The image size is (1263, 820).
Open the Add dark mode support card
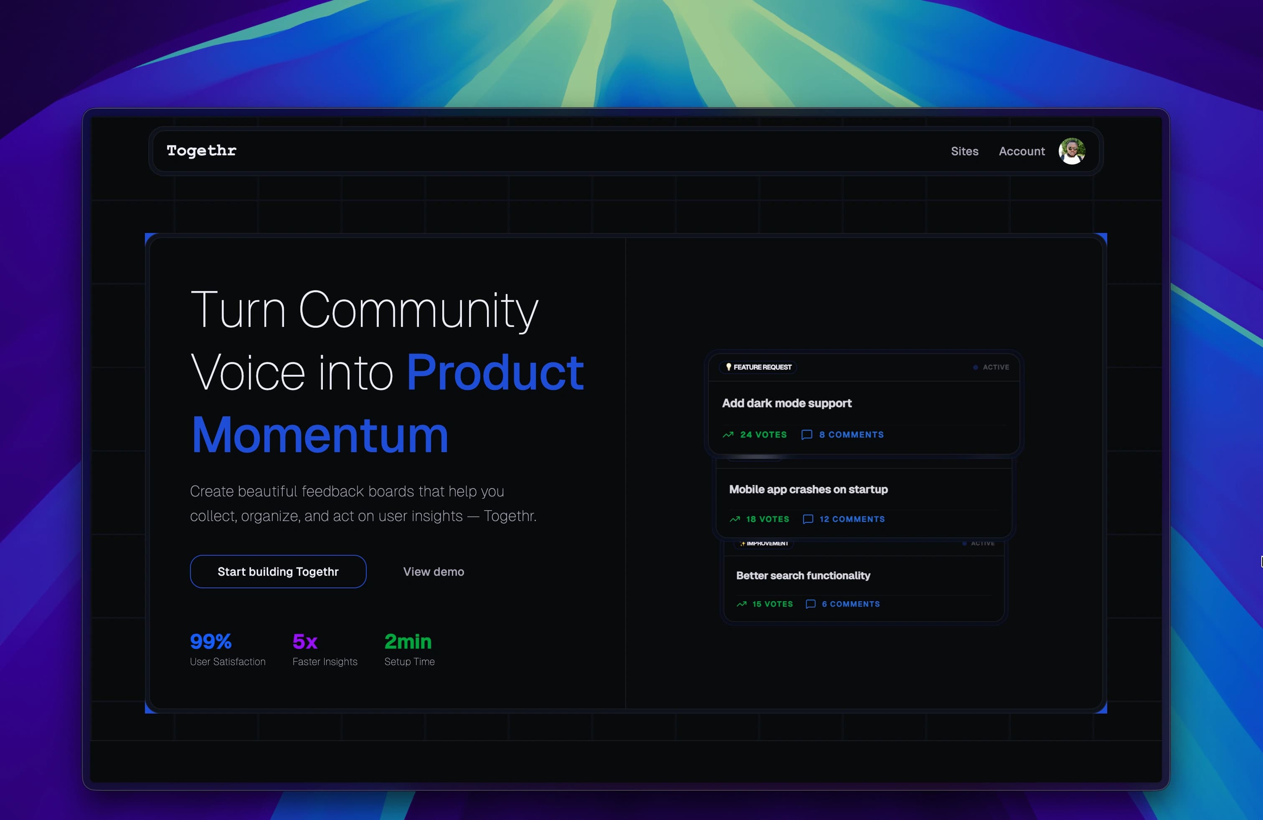(x=786, y=403)
